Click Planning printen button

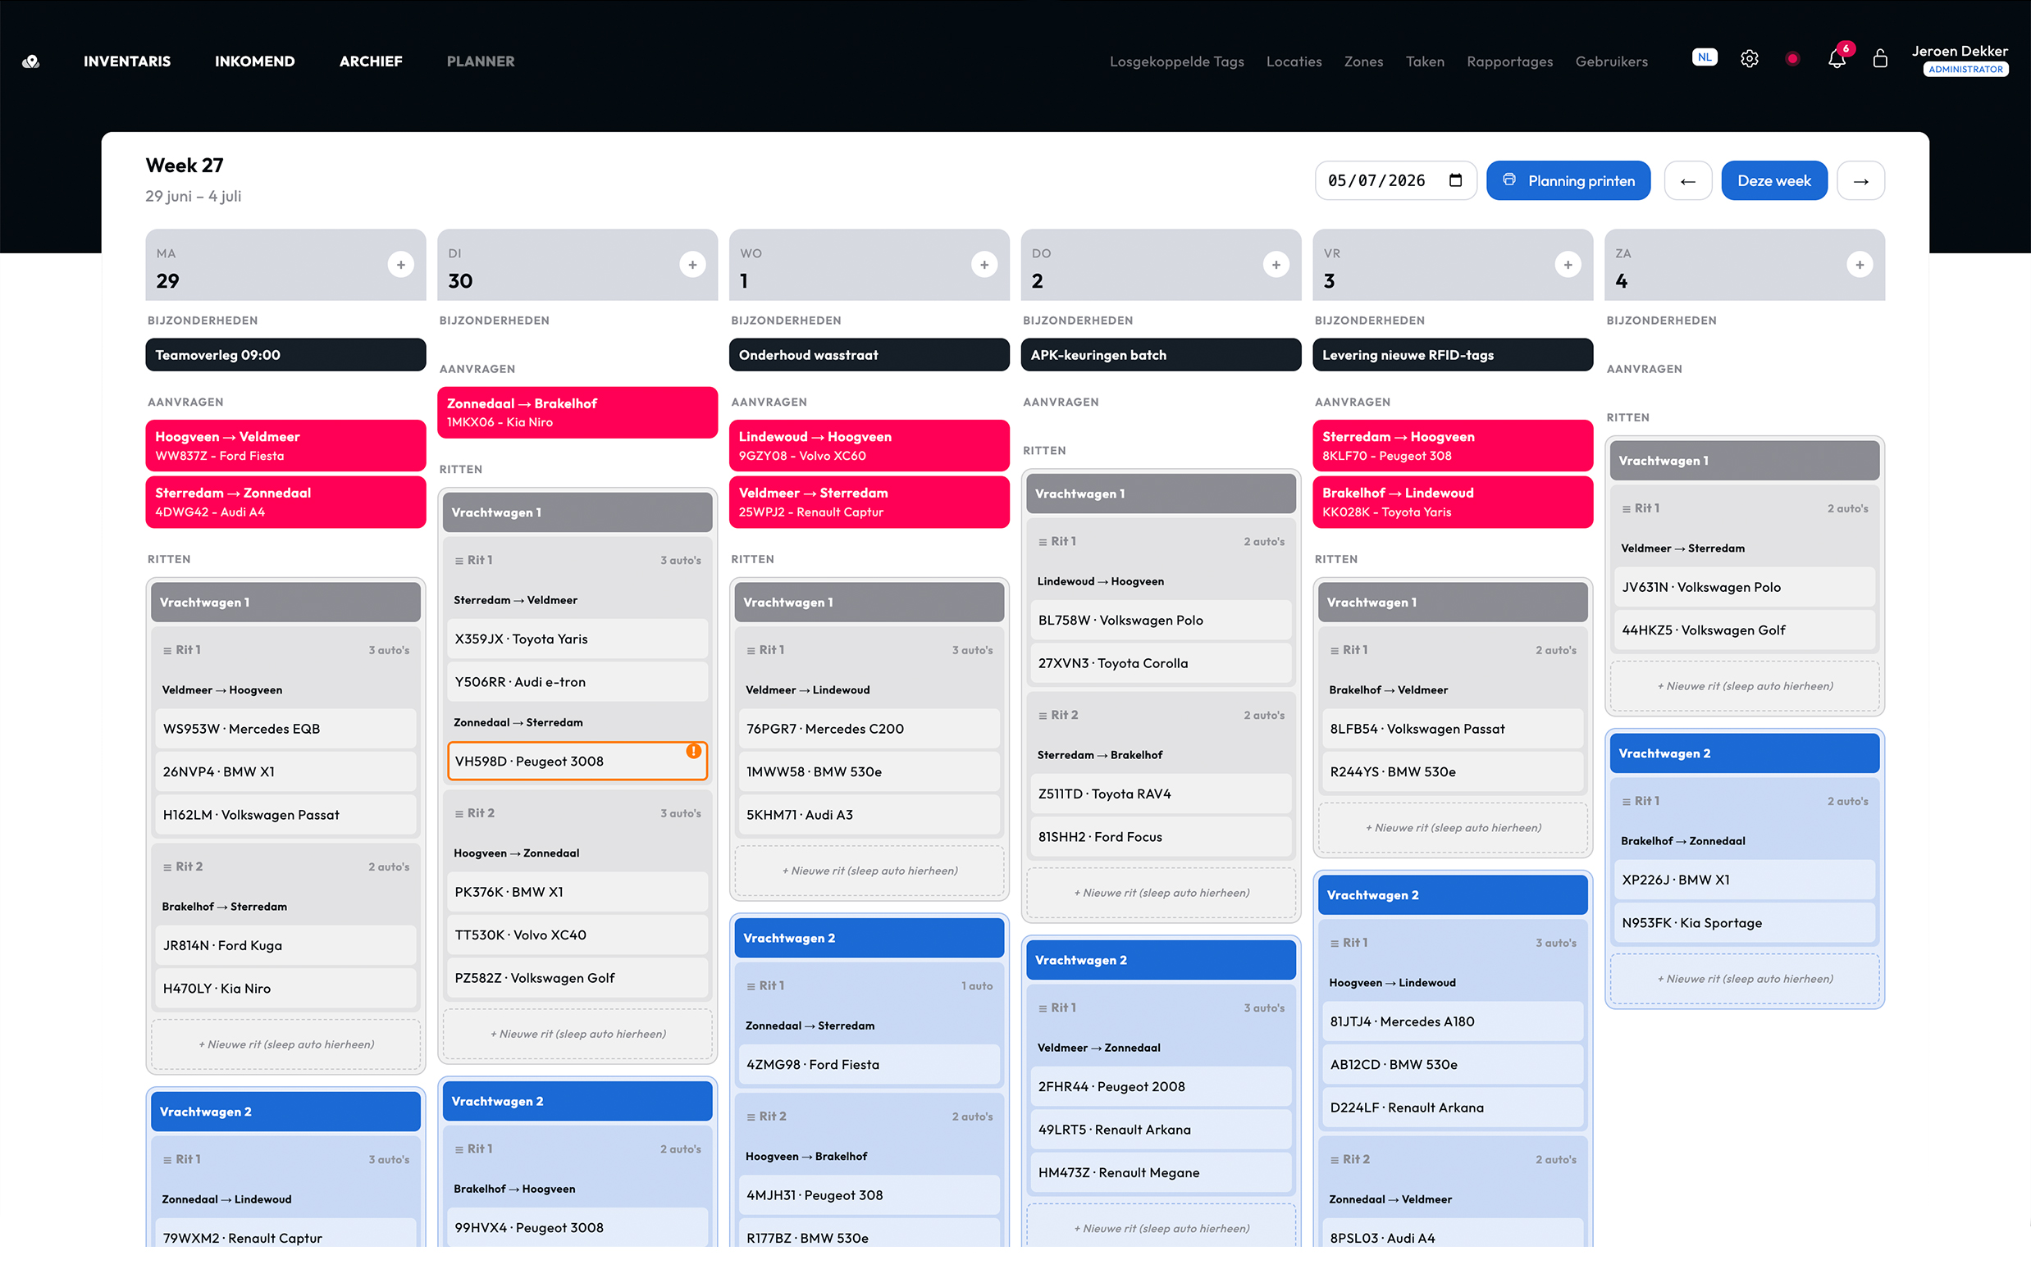click(1568, 180)
